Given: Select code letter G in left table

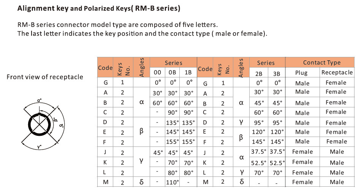Looking at the screenshot, I should click(x=106, y=82).
